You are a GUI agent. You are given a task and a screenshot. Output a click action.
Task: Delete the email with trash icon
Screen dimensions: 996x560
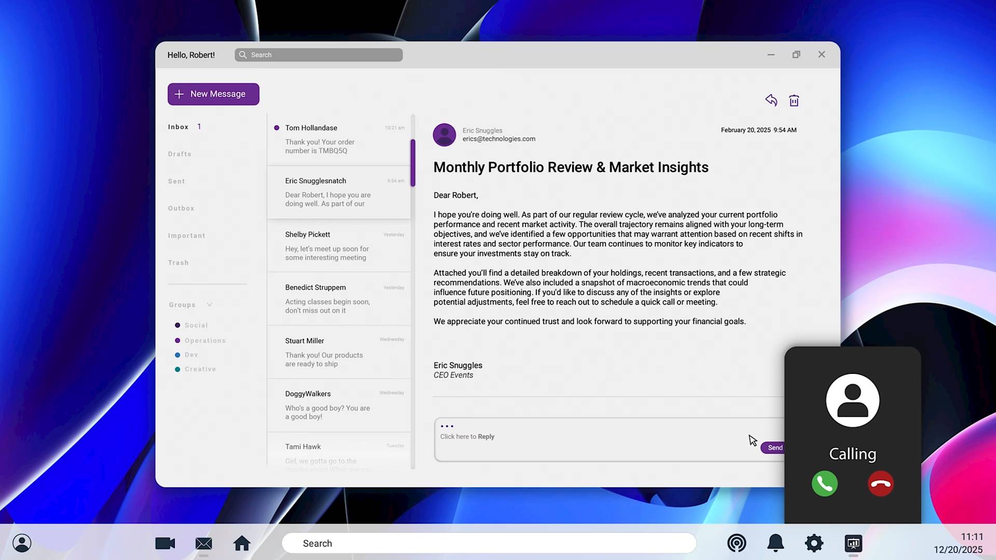[x=794, y=101]
